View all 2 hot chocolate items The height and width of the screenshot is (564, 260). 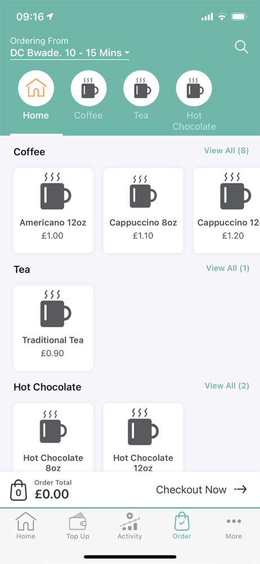click(227, 386)
